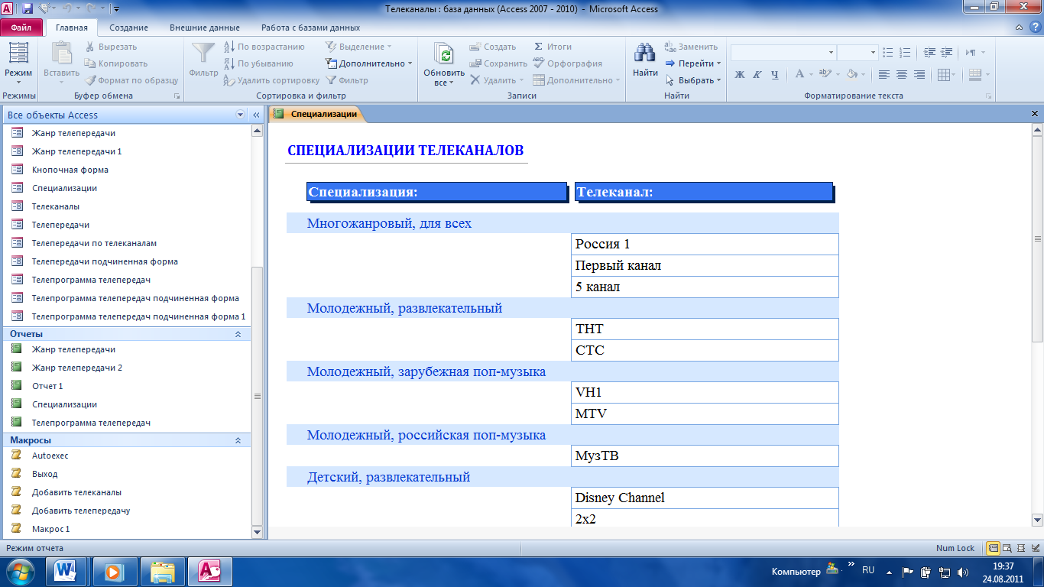Viewport: 1044px width, 587px height.
Task: Click bulleted list icon
Action: 887,53
